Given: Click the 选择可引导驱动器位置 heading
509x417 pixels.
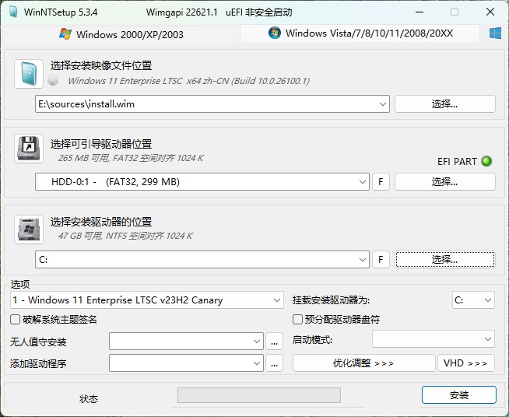Looking at the screenshot, I should coord(101,144).
